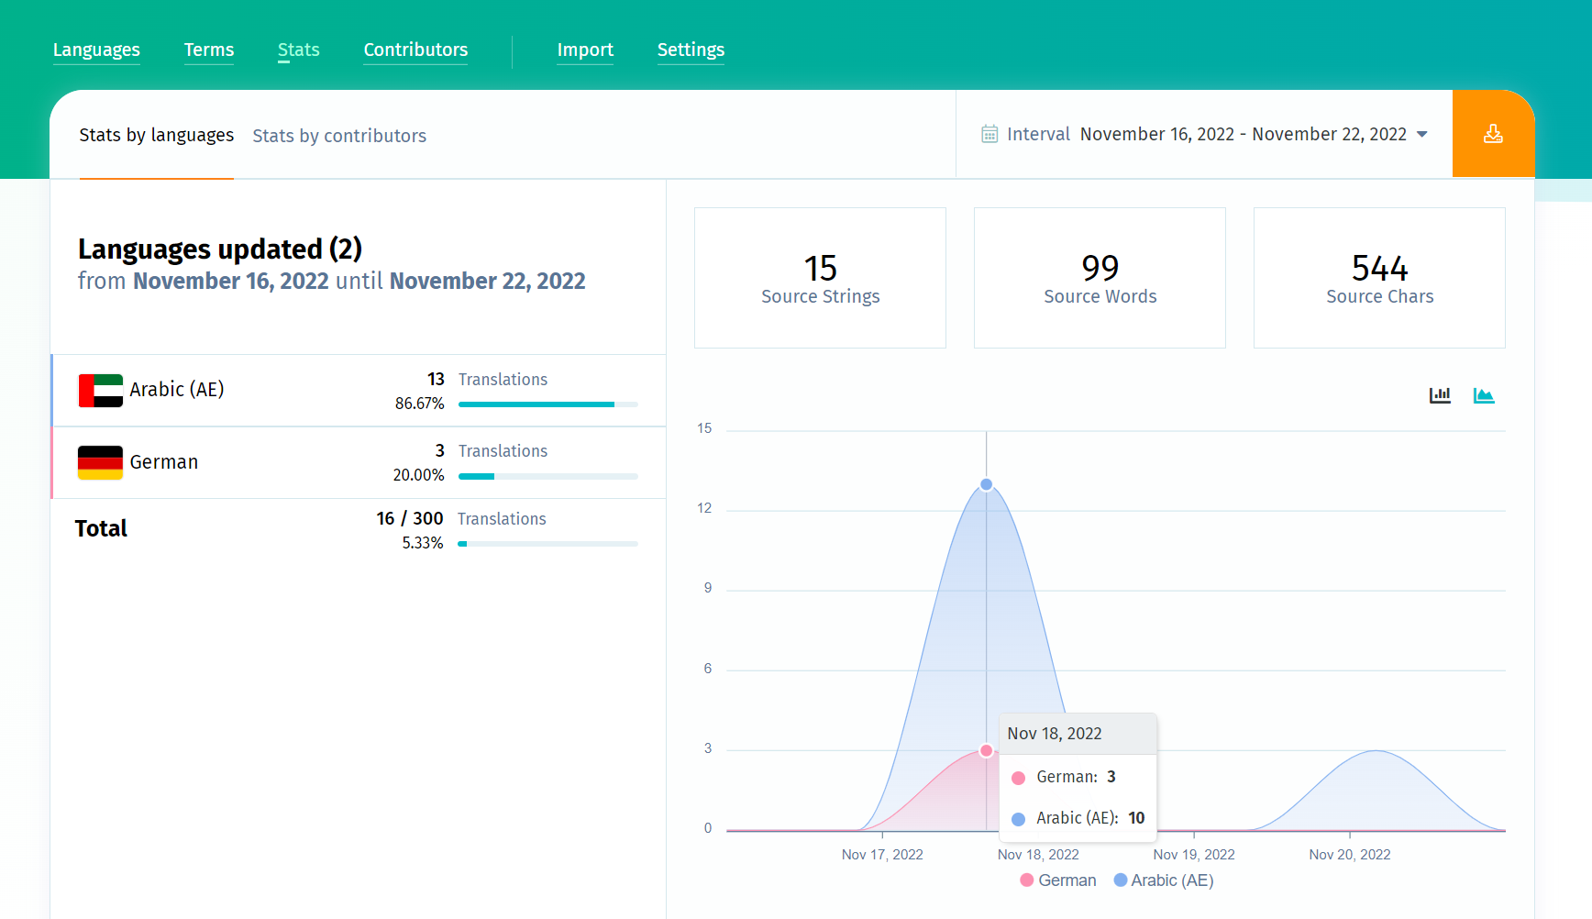Open the Contributors page from the top menu

click(x=415, y=50)
